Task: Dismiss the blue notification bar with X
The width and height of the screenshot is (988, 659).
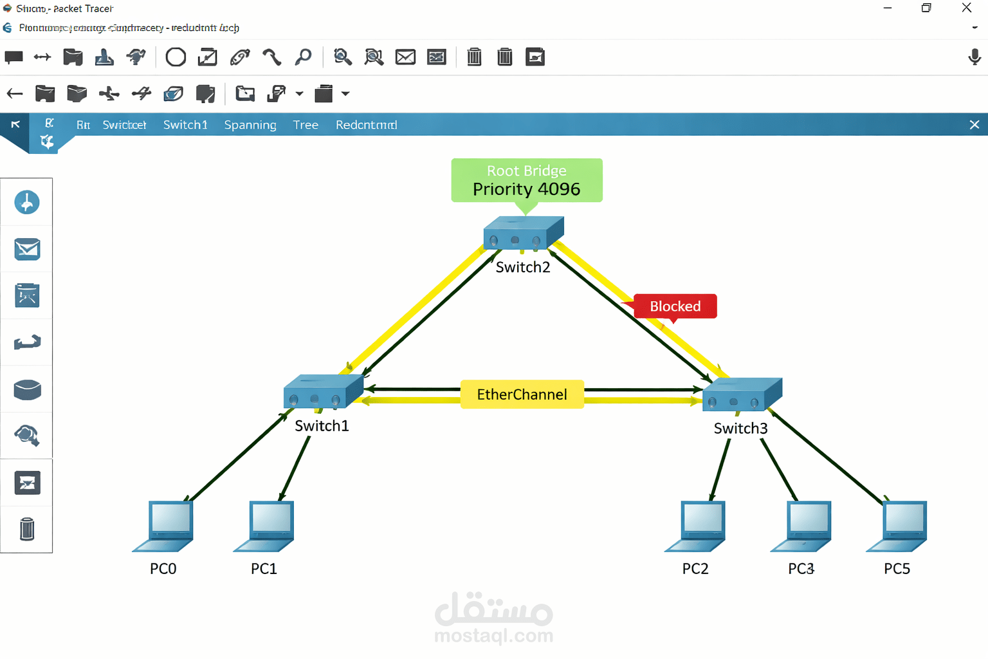Action: pyautogui.click(x=974, y=124)
